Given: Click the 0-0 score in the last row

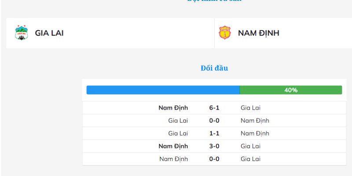Looking at the screenshot, I should point(214,159).
